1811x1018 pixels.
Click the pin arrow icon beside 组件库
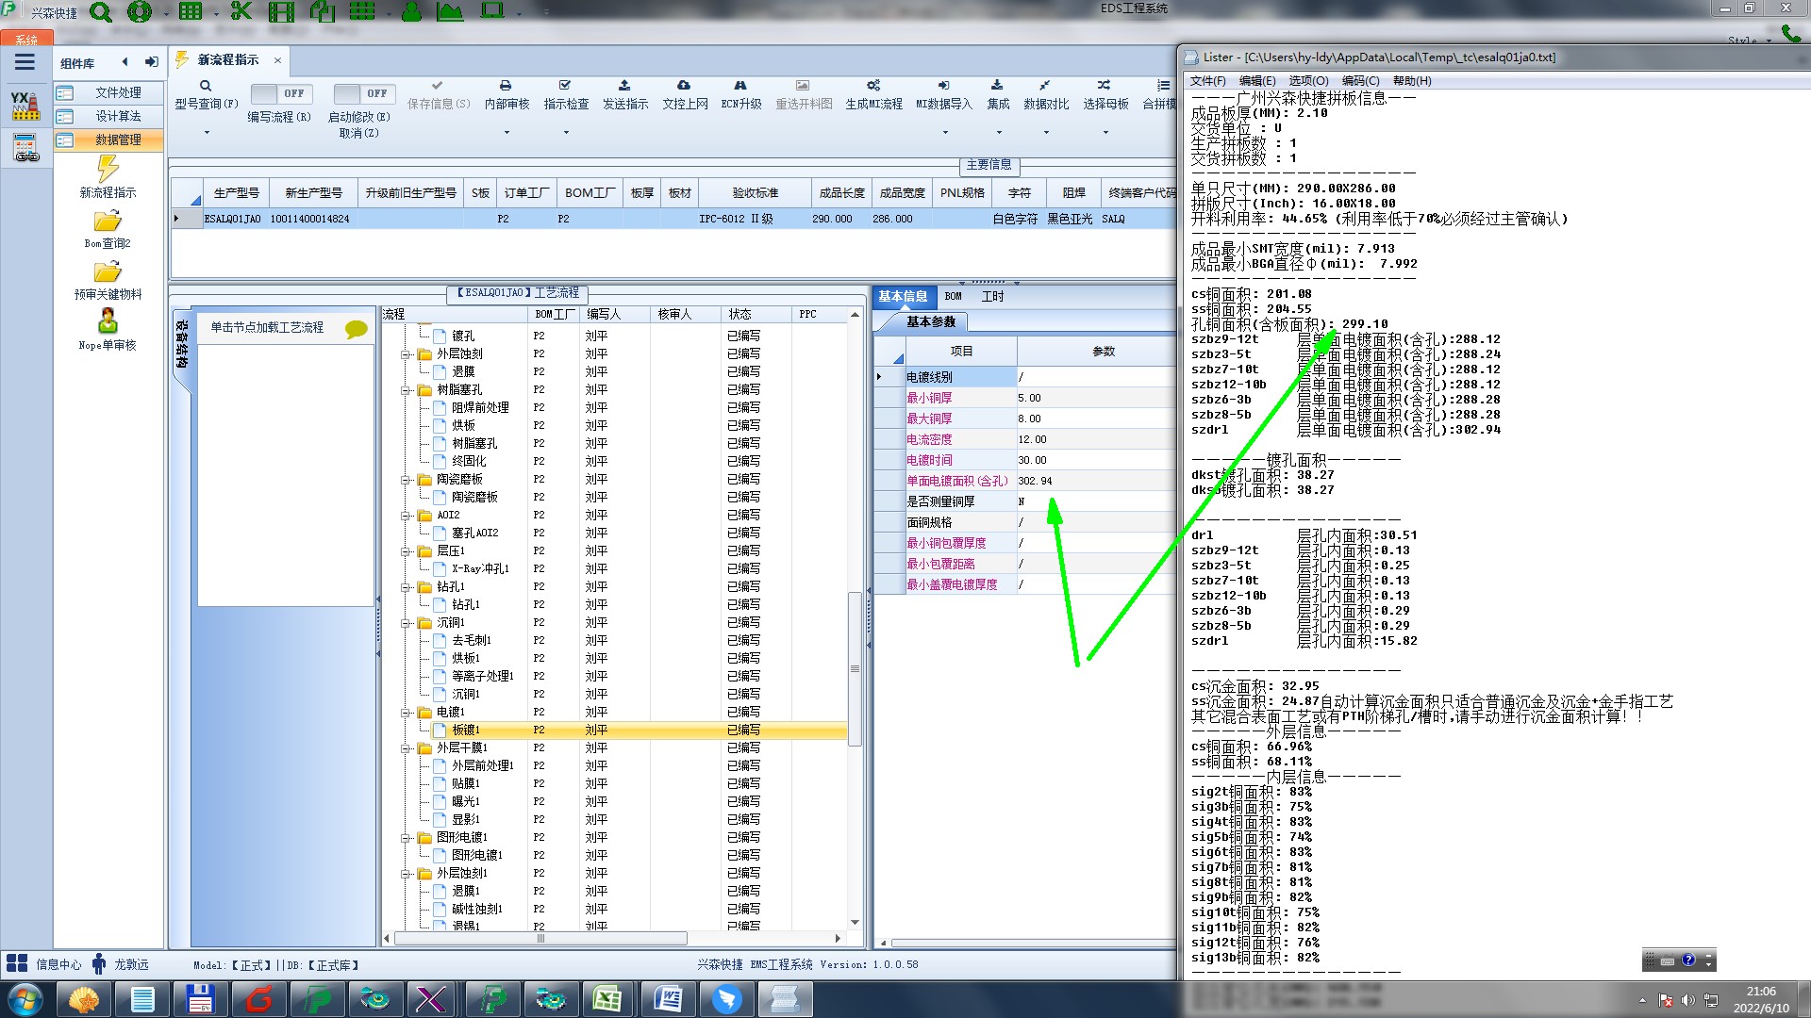coord(152,62)
